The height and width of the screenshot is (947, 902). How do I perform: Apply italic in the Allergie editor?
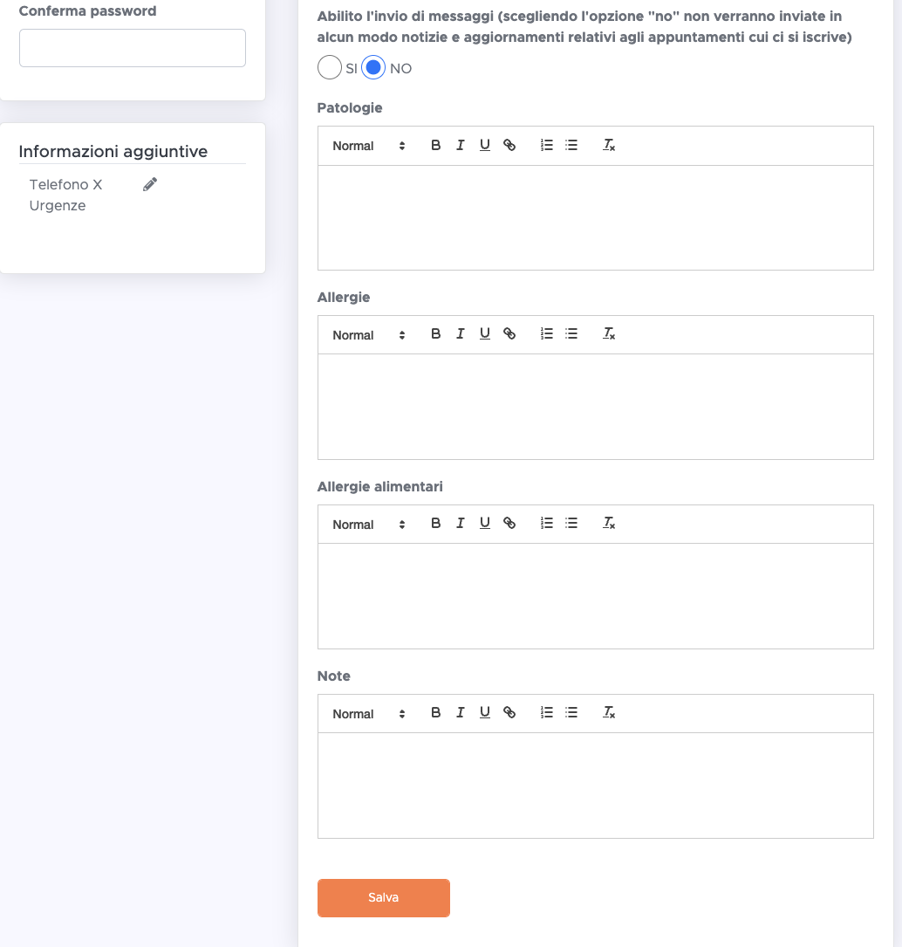tap(460, 334)
